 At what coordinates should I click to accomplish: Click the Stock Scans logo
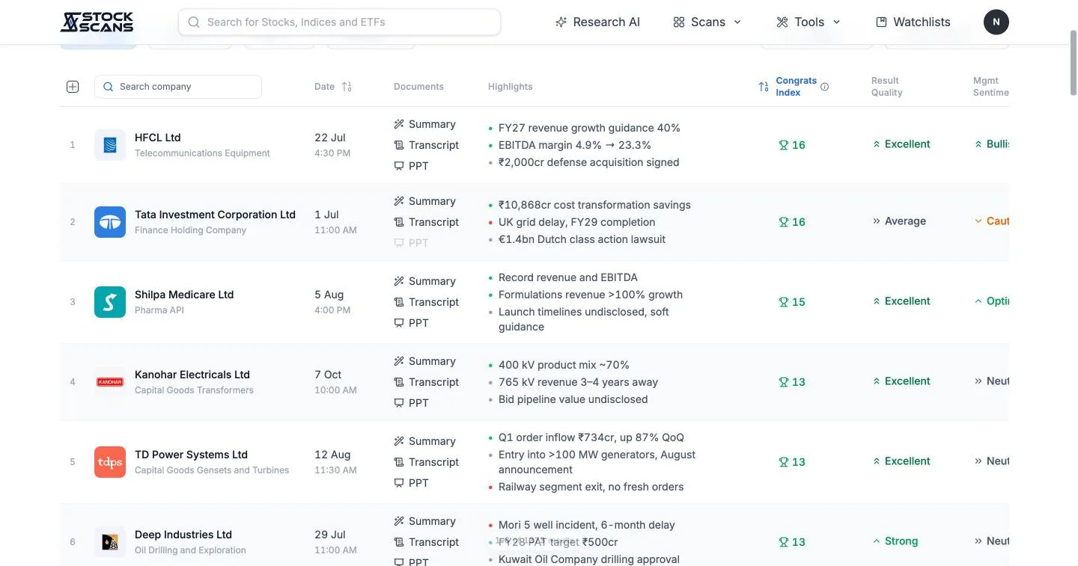point(97,22)
